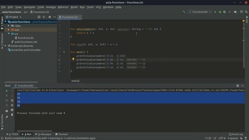Viewport: 249px width, 140px height.
Task: Click the layout icon in Run panel sidebar
Action: pyautogui.click(x=7, y=111)
